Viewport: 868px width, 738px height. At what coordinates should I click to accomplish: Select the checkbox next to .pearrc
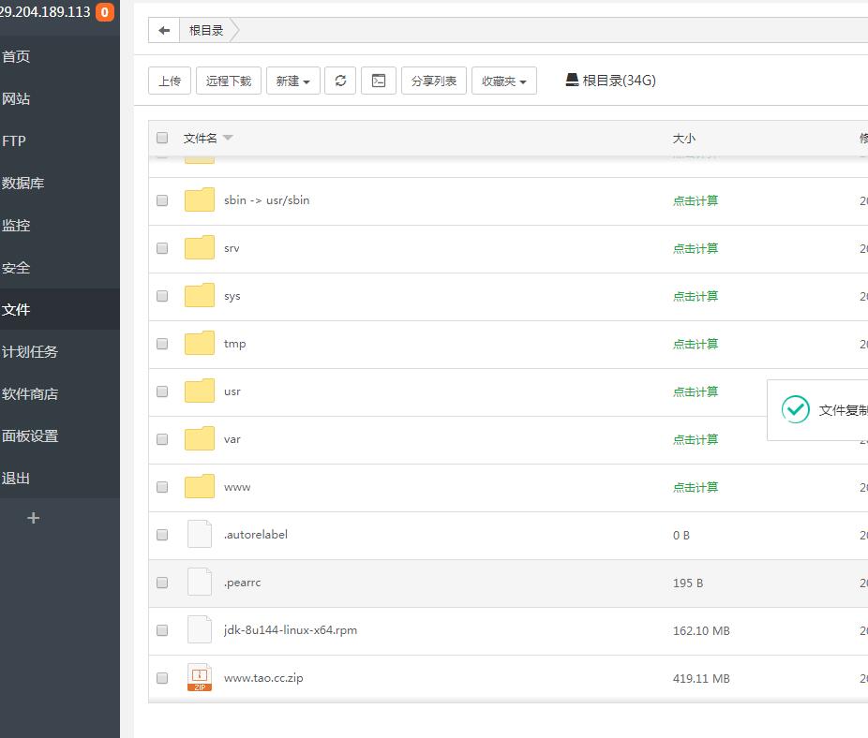(162, 583)
